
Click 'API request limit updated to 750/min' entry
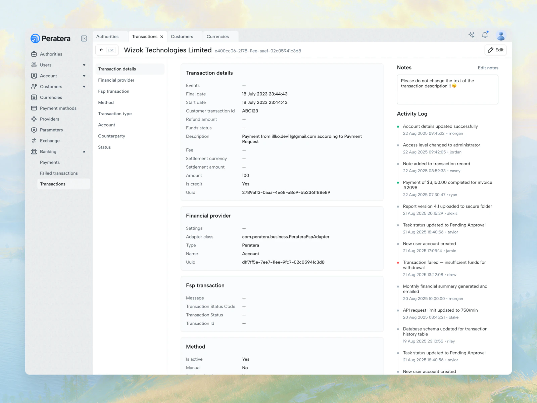point(440,310)
